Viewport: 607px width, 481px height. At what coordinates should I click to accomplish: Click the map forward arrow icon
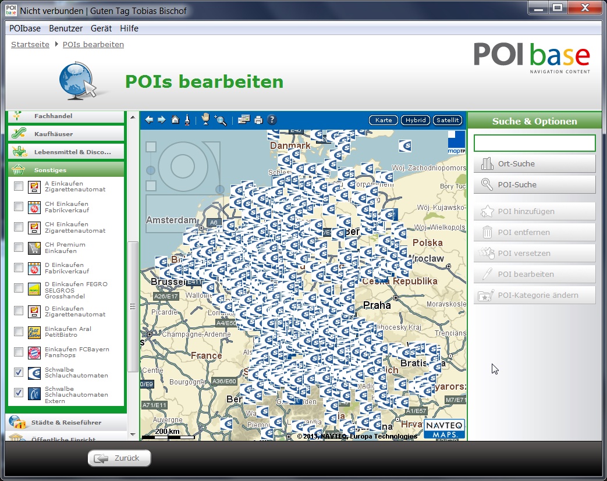coord(162,120)
